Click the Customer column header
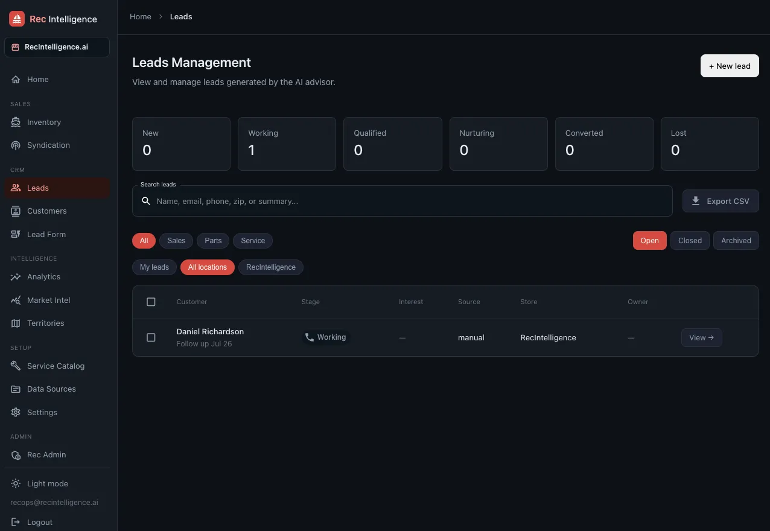The height and width of the screenshot is (531, 770). tap(192, 302)
